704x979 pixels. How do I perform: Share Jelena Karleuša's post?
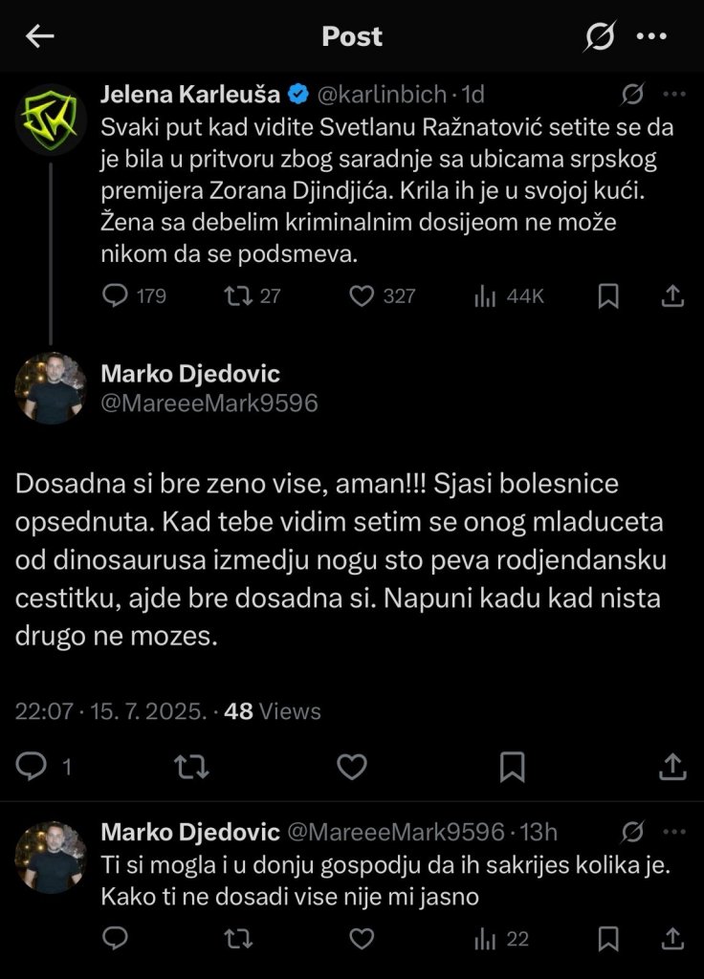[672, 296]
